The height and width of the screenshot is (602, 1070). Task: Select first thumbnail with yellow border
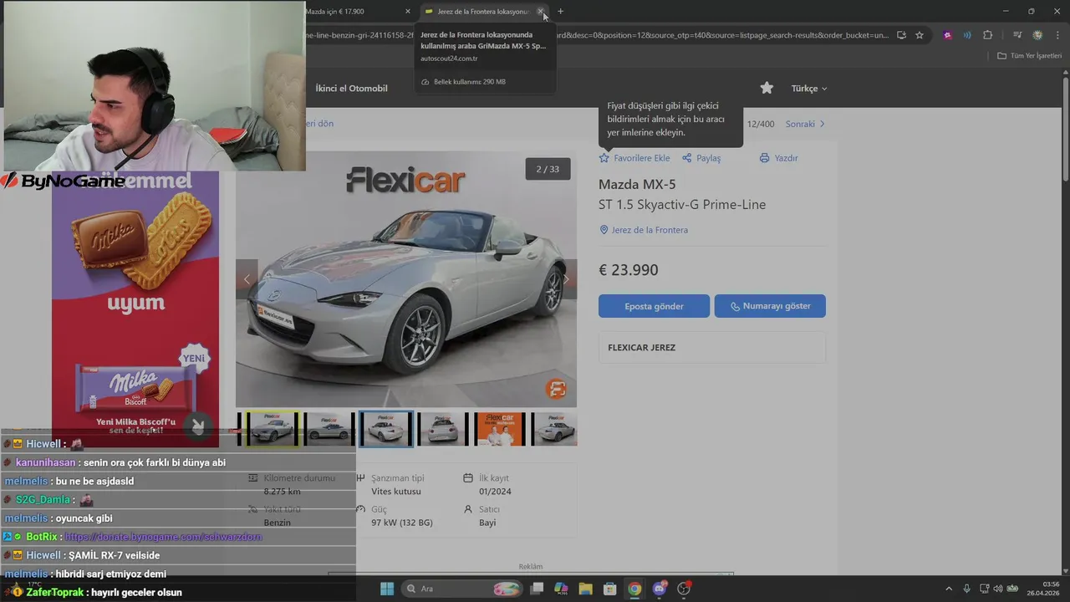coord(272,429)
